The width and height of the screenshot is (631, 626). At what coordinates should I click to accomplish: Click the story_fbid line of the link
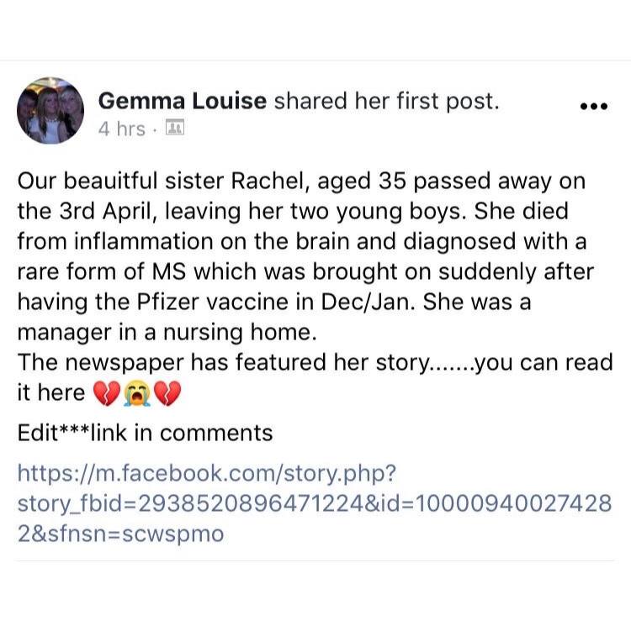point(315,503)
